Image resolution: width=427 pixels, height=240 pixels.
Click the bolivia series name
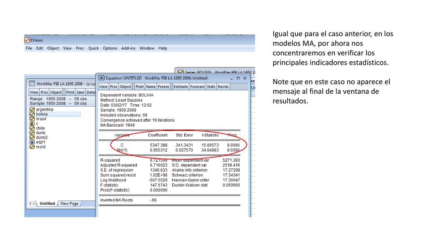tap(42, 114)
